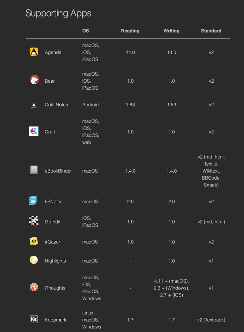The height and width of the screenshot is (332, 244).
Task: Click the FSNotes app icon
Action: tap(34, 201)
